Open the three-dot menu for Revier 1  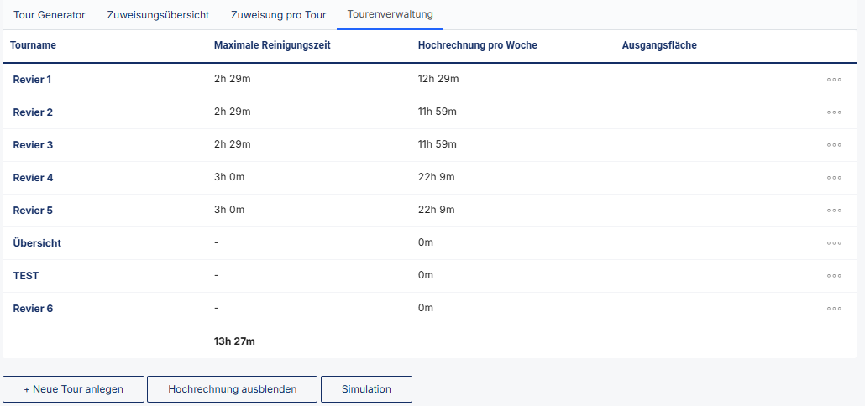coord(834,80)
